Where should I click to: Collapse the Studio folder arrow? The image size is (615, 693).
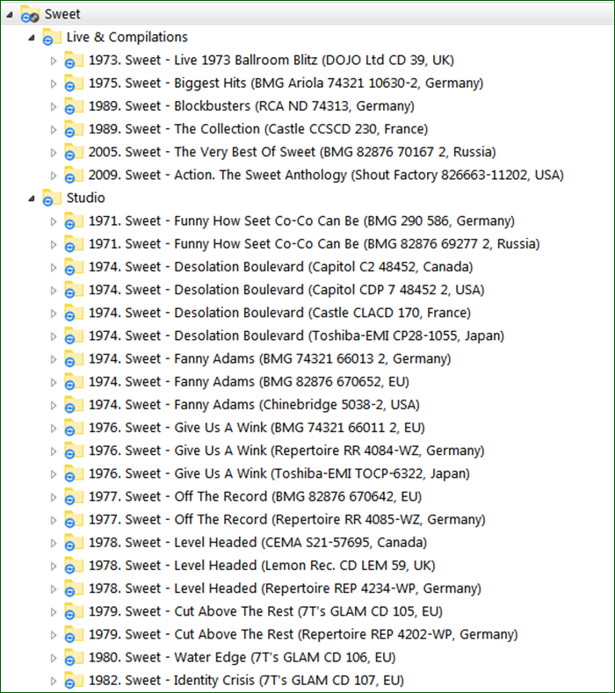pyautogui.click(x=32, y=199)
